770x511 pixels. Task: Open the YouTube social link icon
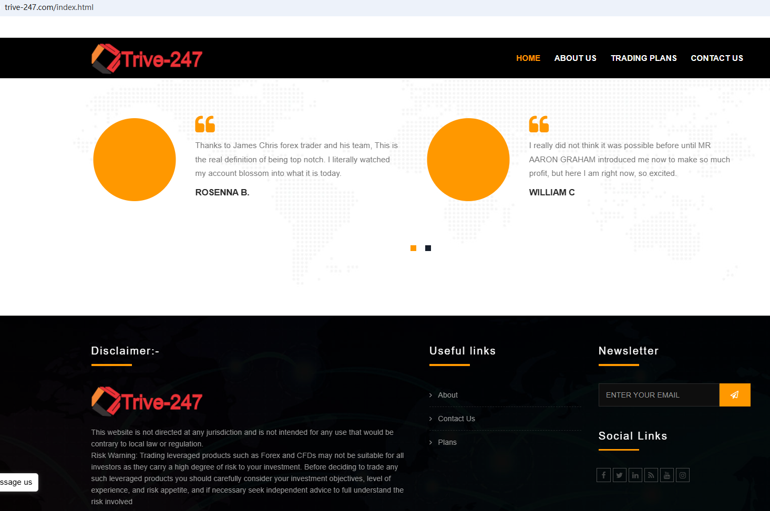pyautogui.click(x=666, y=475)
